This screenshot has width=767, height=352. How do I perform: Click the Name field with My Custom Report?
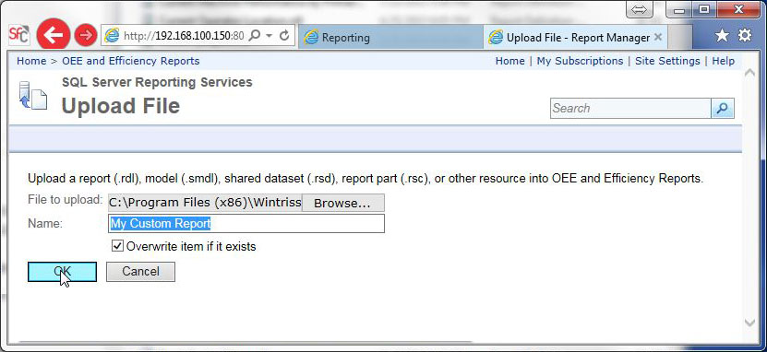click(x=246, y=224)
